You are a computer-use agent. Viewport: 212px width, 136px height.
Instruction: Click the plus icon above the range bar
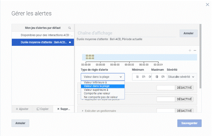tap(190, 50)
